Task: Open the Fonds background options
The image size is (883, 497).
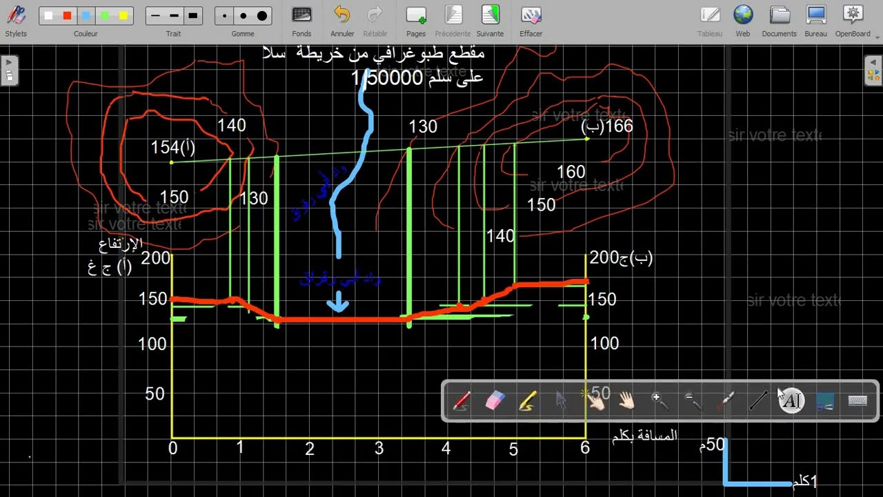Action: (x=301, y=21)
